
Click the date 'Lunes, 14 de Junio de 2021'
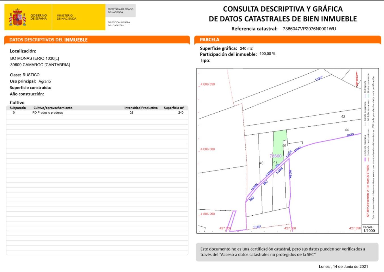343,266
